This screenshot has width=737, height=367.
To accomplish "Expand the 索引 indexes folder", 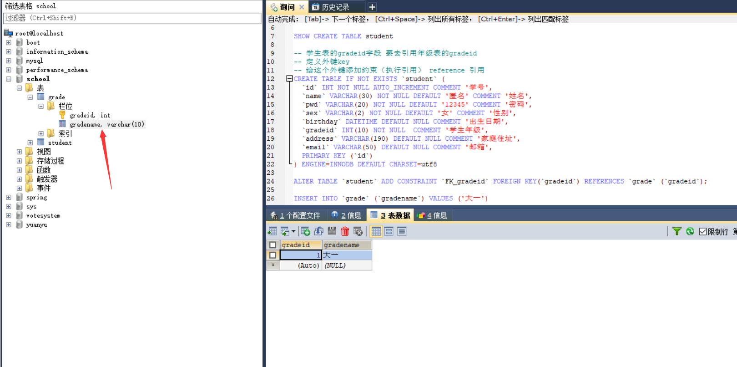I will pos(41,133).
